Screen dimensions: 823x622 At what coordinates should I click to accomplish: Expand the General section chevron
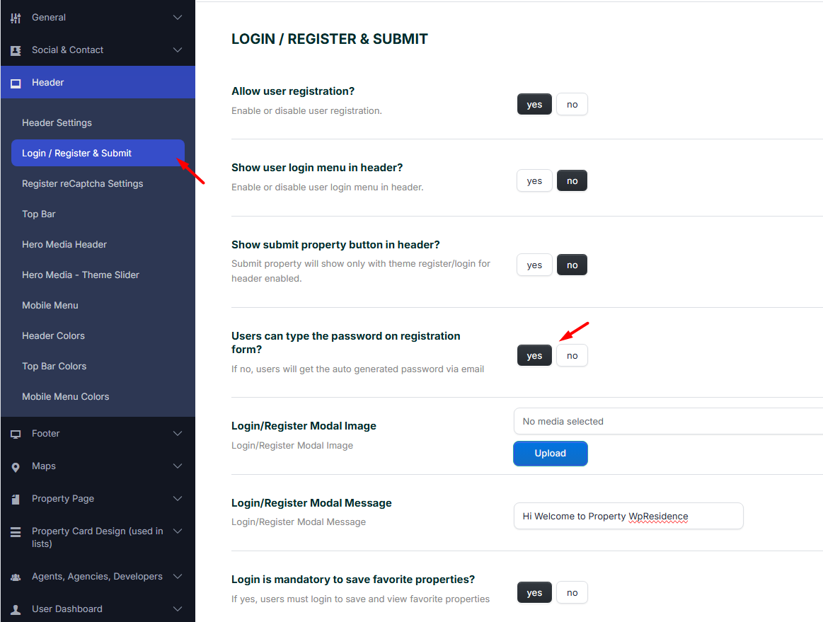click(178, 18)
